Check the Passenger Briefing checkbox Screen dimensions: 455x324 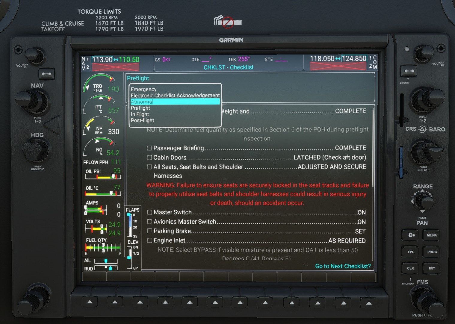(x=149, y=148)
